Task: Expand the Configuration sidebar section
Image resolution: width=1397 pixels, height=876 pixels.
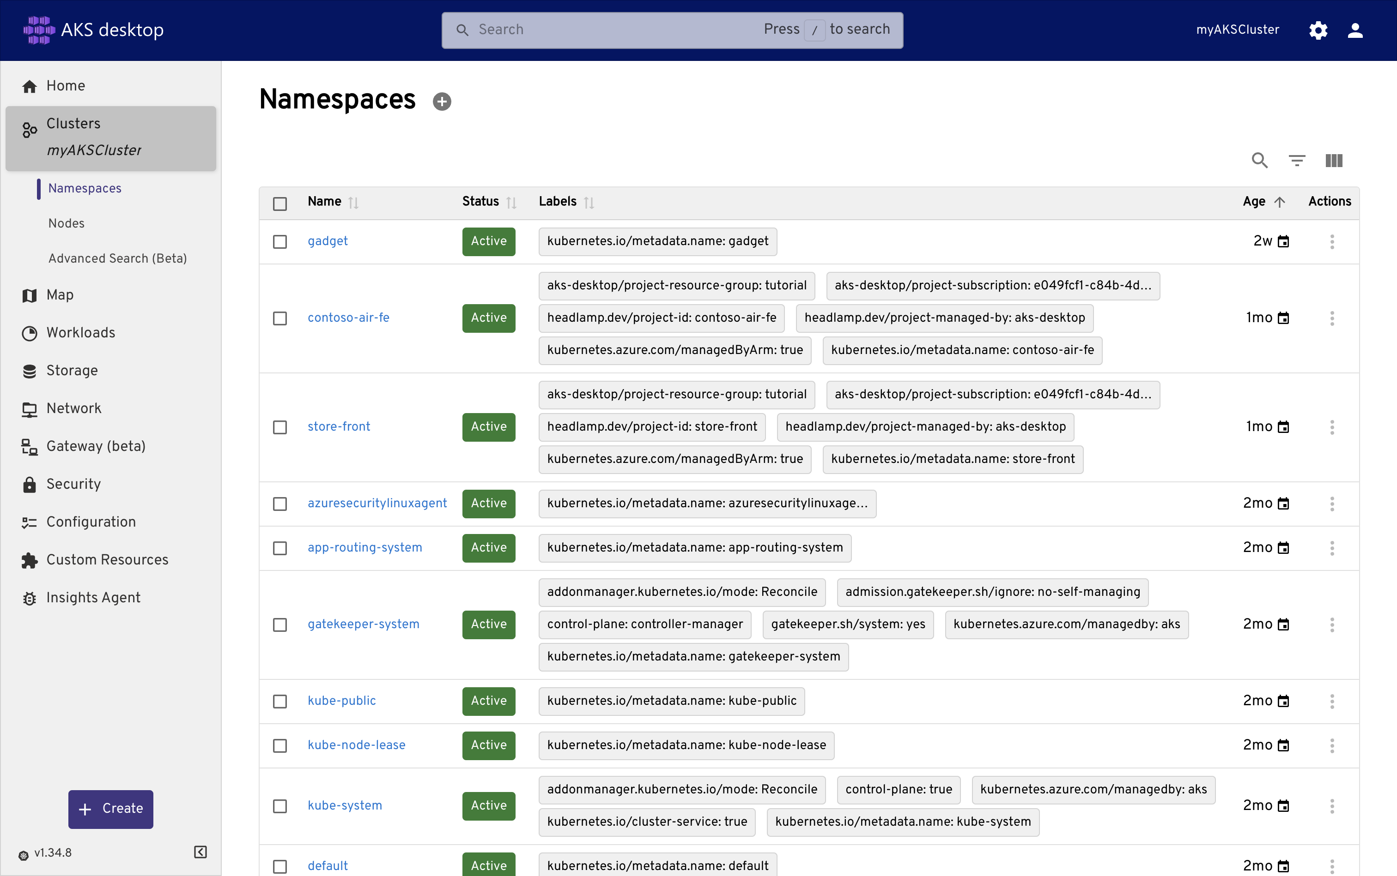Action: pyautogui.click(x=111, y=522)
